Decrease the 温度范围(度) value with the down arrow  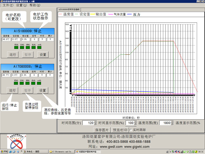(x=172, y=124)
